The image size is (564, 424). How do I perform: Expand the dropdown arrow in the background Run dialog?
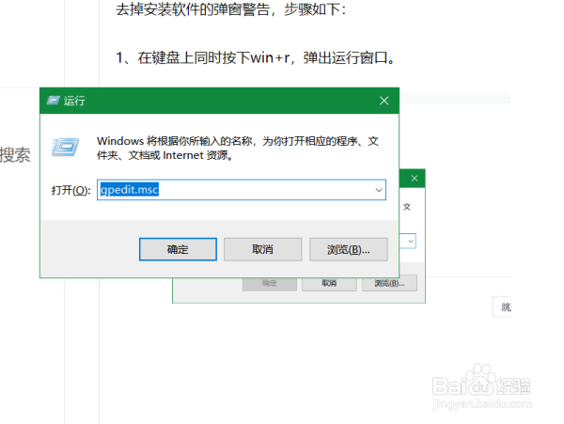(x=411, y=241)
